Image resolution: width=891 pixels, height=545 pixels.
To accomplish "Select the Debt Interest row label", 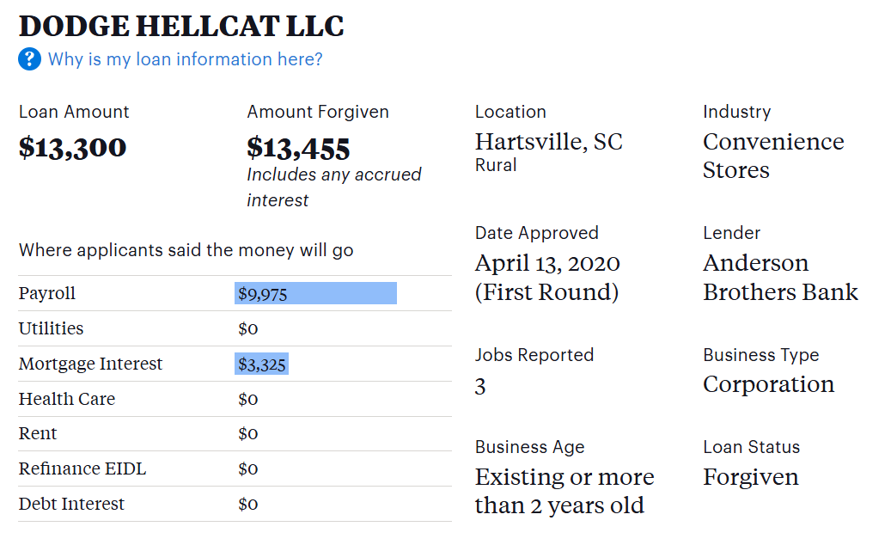I will (x=71, y=505).
